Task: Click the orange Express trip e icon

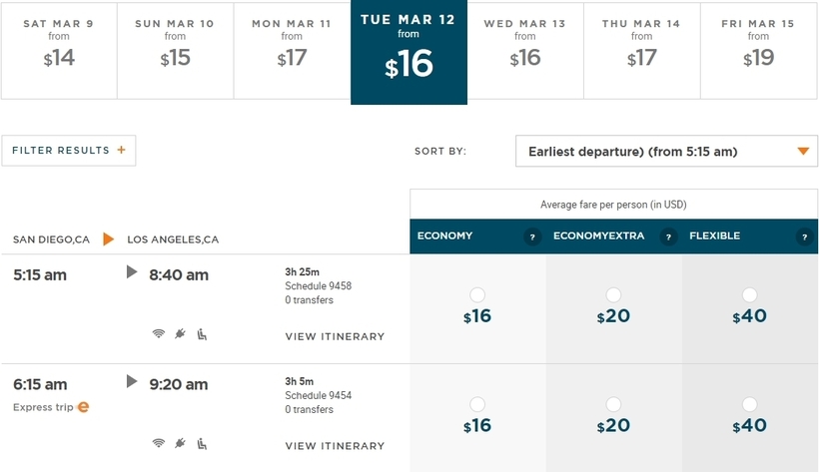Action: point(83,407)
